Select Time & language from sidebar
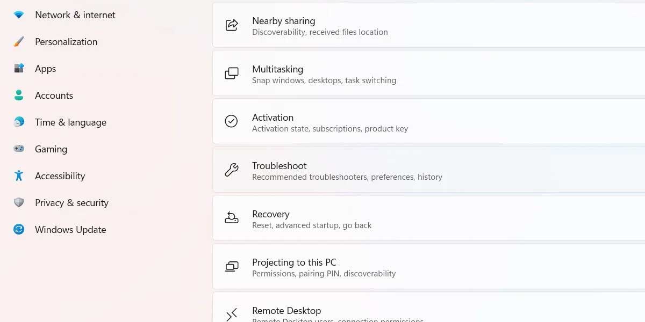This screenshot has height=322, width=645. coord(70,122)
